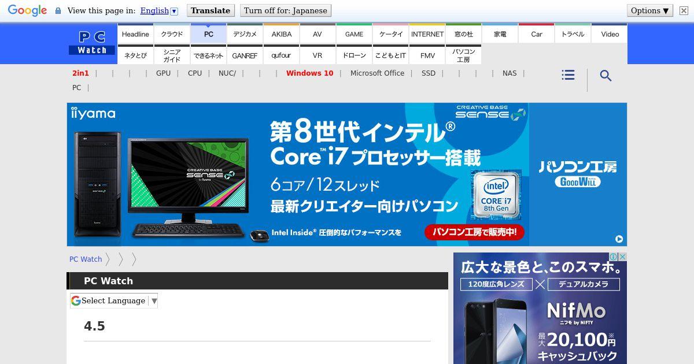Open the Headline tab
The width and height of the screenshot is (694, 364).
click(x=135, y=34)
